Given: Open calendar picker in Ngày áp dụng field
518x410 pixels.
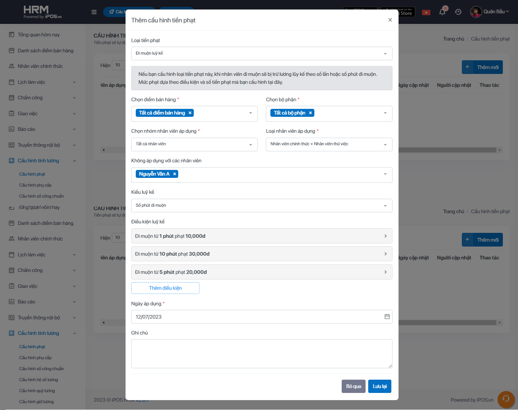Looking at the screenshot, I should pos(387,317).
